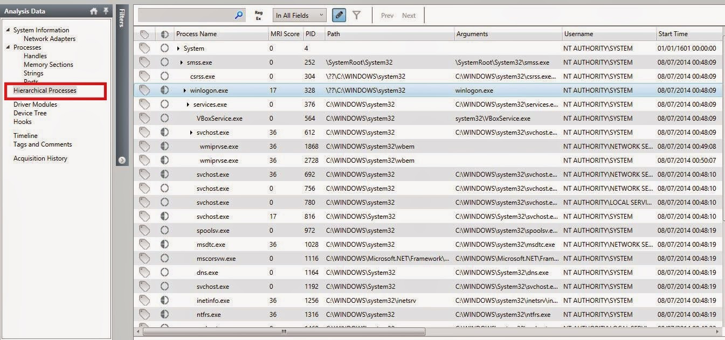Sort by Path column header

pos(389,34)
